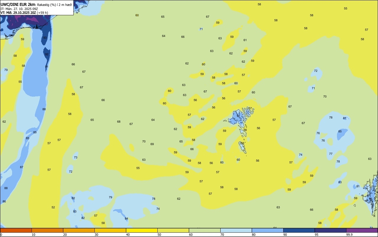
Task: Click the 20 tick label on scale
Action: coord(65,235)
